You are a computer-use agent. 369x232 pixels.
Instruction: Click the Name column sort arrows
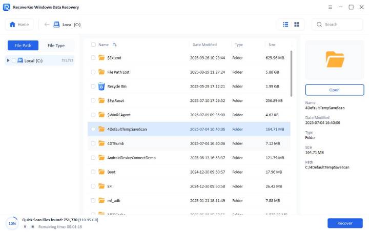pos(115,45)
